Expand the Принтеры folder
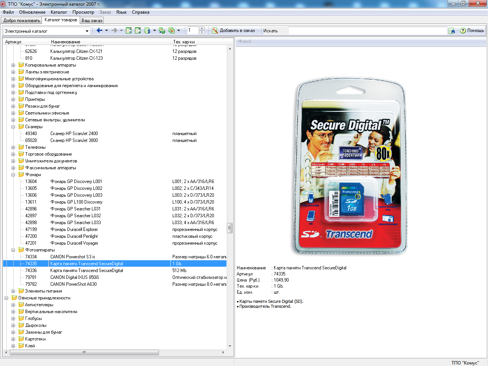 click(13, 99)
